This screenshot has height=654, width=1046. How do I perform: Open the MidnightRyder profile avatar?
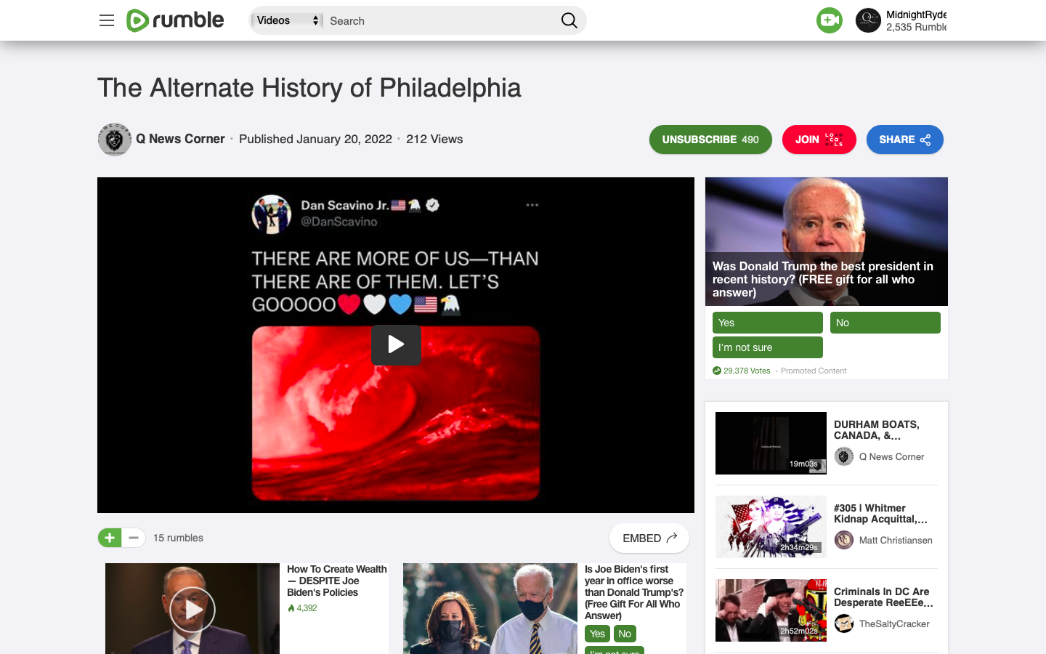(x=868, y=20)
